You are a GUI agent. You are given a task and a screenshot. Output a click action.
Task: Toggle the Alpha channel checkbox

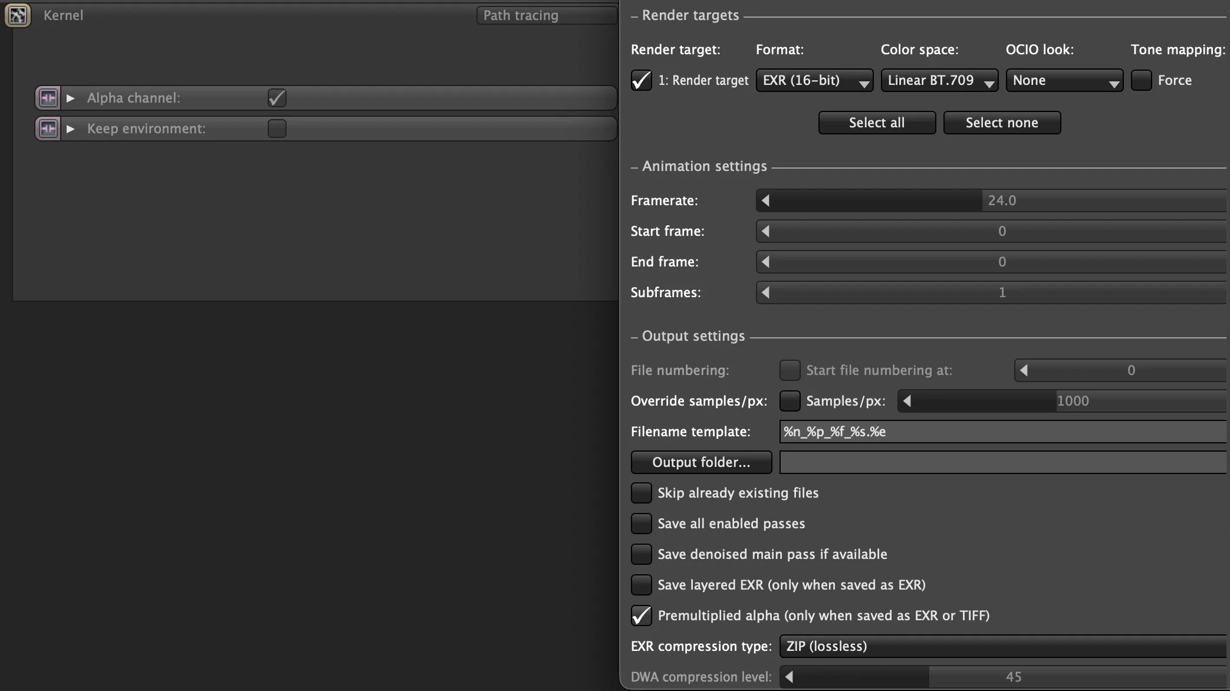click(277, 98)
